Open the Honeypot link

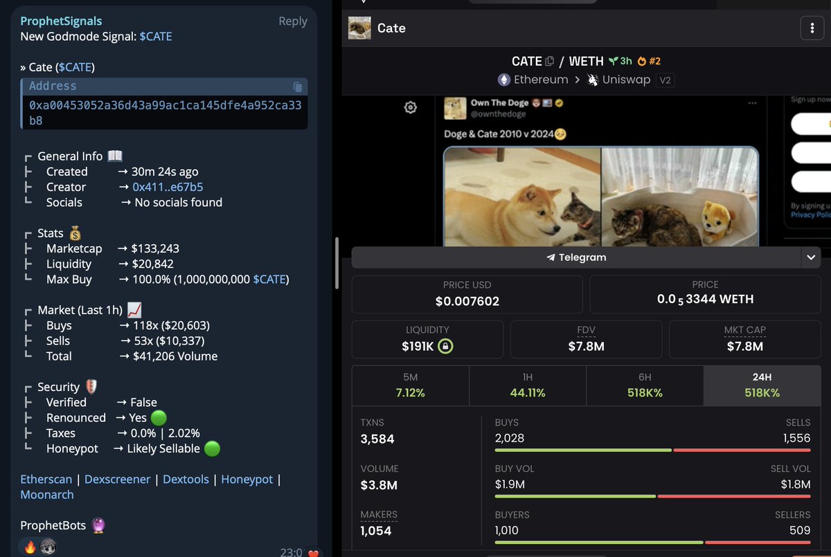[x=247, y=479]
